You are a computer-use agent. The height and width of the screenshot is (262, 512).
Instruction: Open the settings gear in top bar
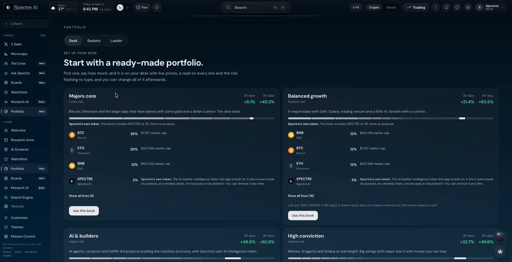(468, 7)
